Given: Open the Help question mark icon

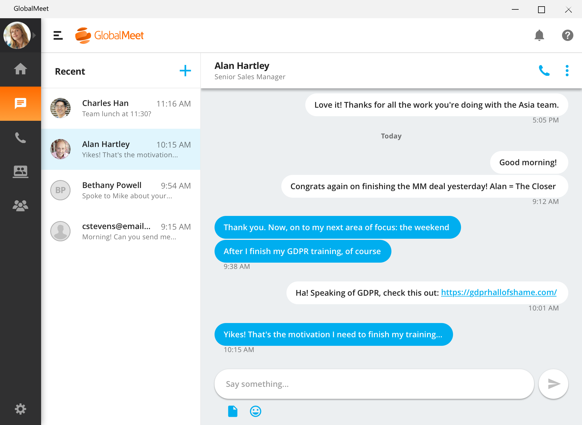Looking at the screenshot, I should tap(567, 35).
